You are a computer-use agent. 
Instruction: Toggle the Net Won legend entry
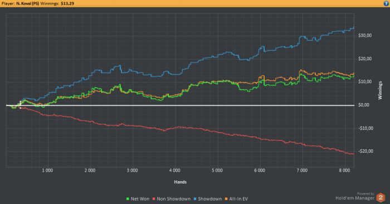tap(138, 199)
